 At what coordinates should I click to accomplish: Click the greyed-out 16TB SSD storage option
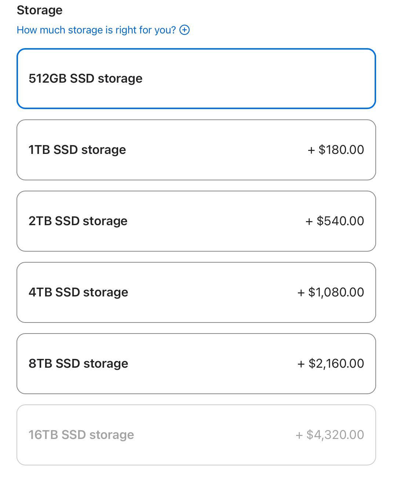[196, 435]
